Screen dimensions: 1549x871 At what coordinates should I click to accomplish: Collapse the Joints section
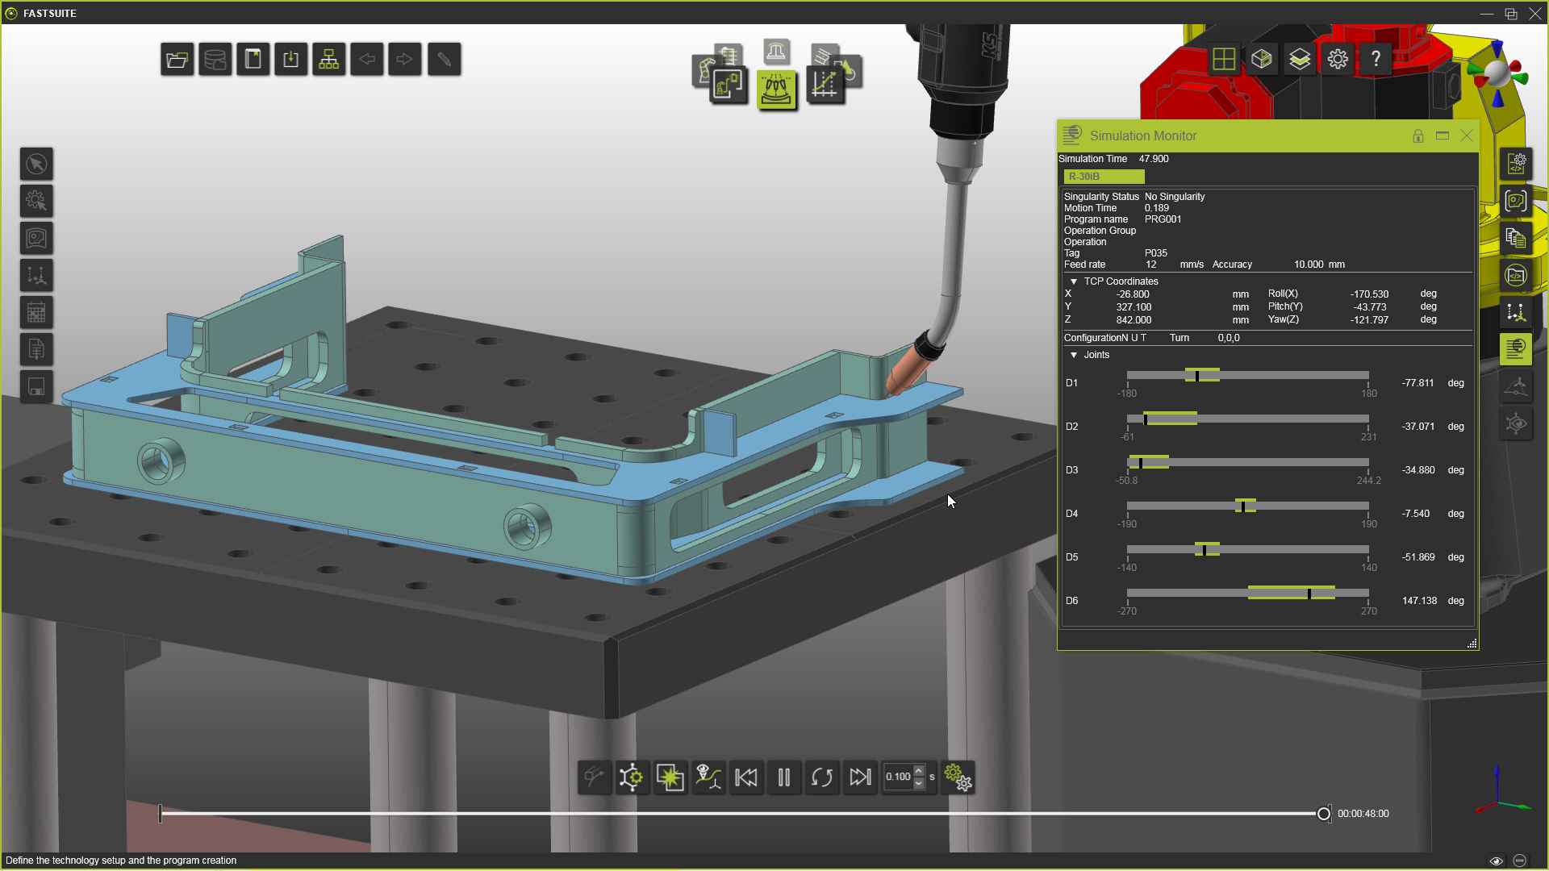point(1074,355)
